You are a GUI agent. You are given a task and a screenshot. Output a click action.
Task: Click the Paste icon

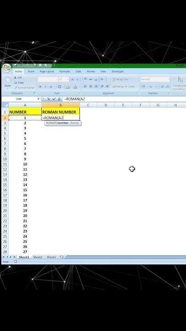8,80
